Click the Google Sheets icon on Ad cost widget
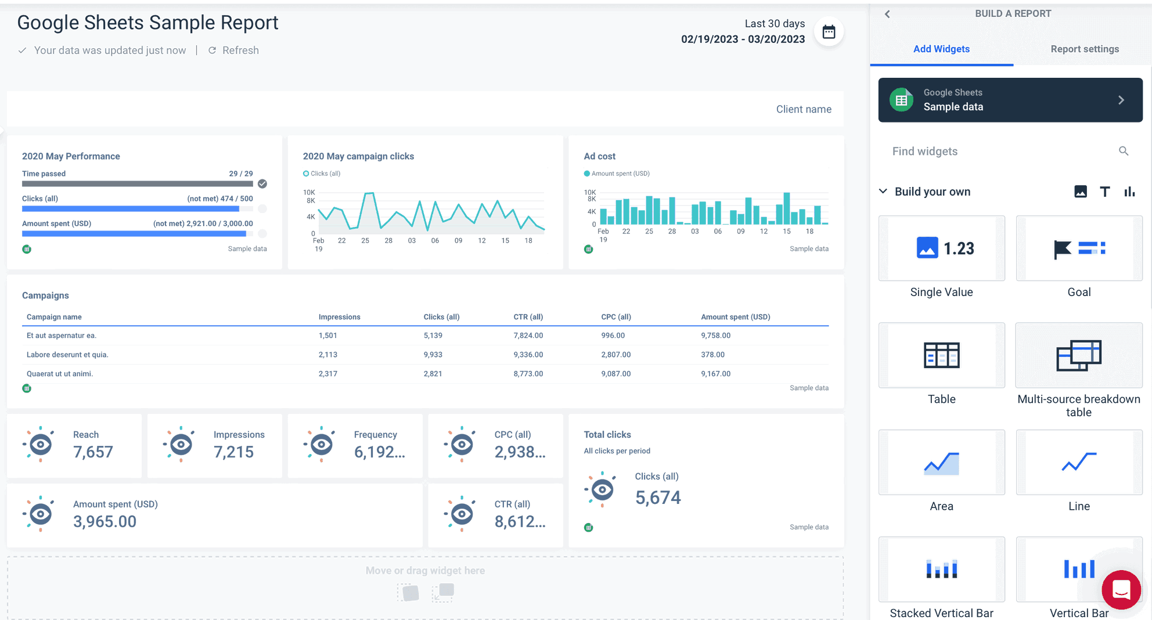 tap(588, 248)
